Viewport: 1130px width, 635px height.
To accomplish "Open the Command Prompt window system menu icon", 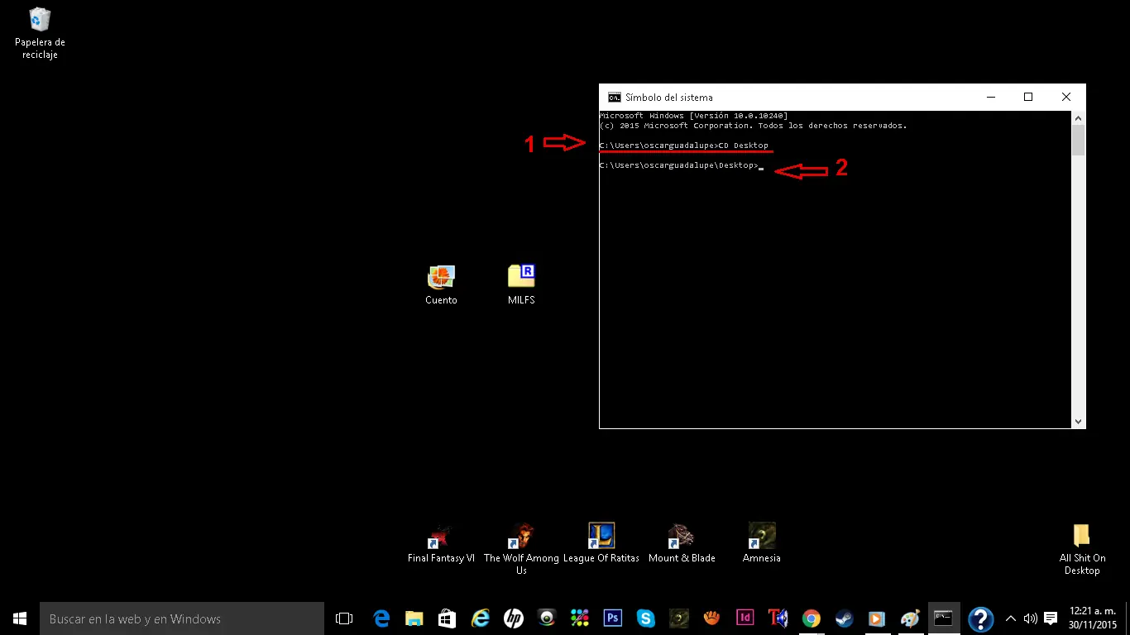I will point(614,98).
